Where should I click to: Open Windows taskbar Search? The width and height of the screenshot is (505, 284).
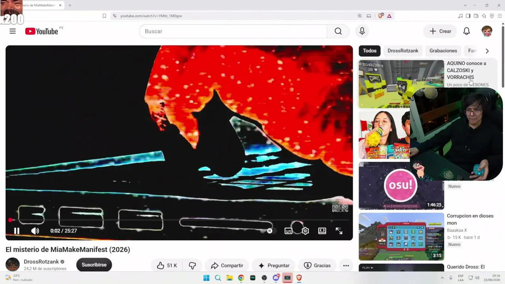218,278
